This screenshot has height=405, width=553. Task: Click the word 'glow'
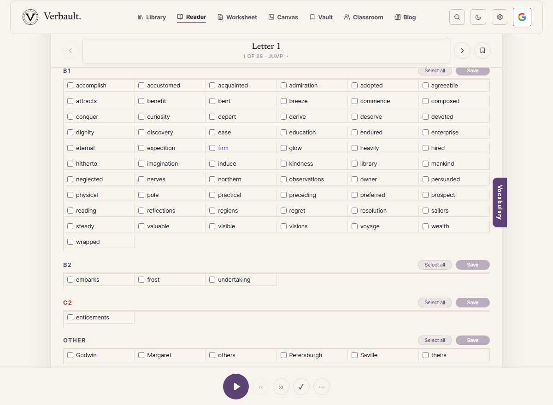point(295,148)
